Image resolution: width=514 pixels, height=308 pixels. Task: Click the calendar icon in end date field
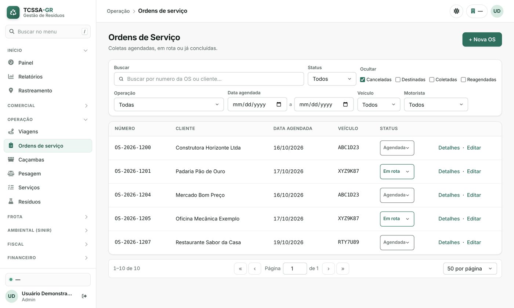coord(345,104)
